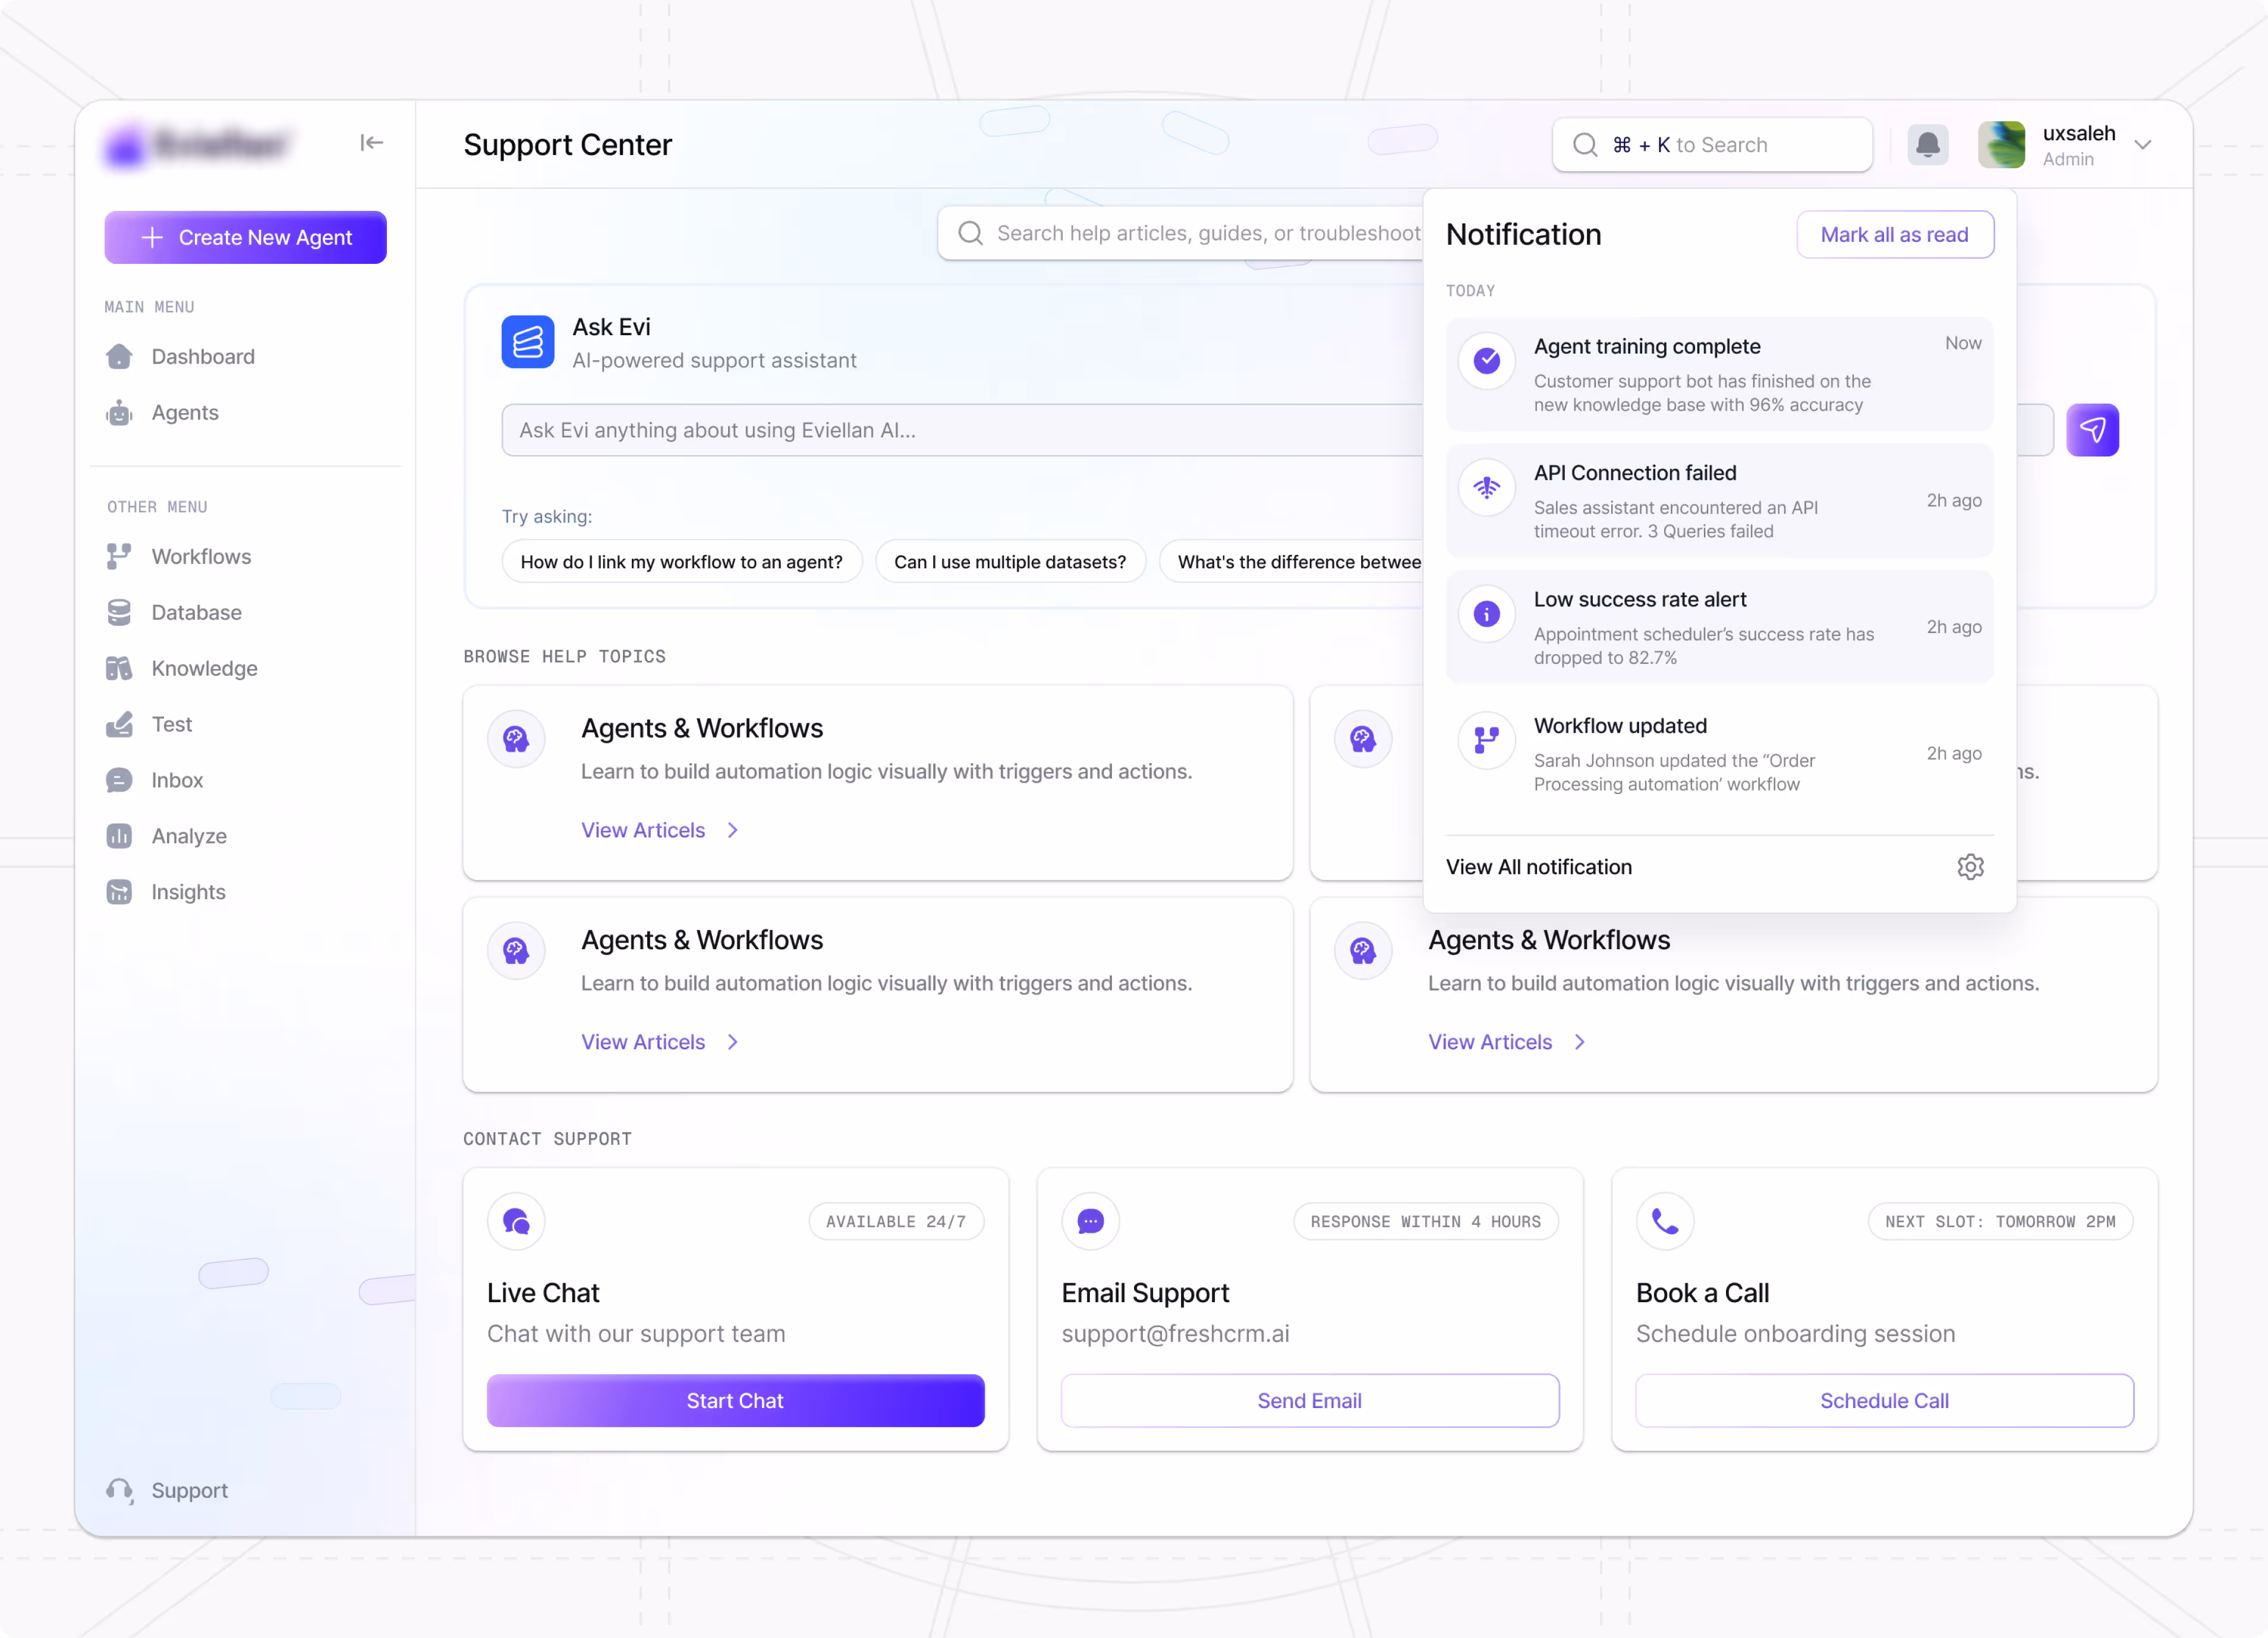Click the notification bell icon

[1927, 145]
